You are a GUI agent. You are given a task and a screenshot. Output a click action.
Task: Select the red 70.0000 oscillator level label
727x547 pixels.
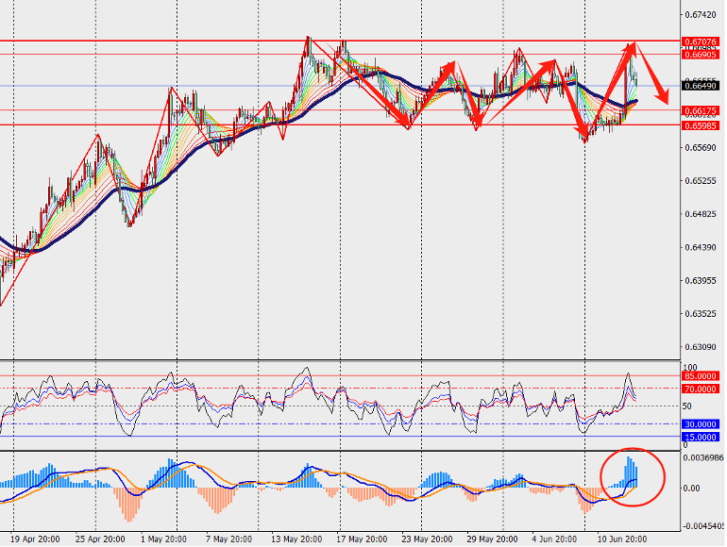(701, 390)
